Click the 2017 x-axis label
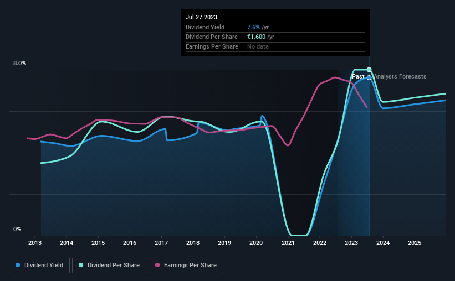455x281 pixels. pos(161,243)
